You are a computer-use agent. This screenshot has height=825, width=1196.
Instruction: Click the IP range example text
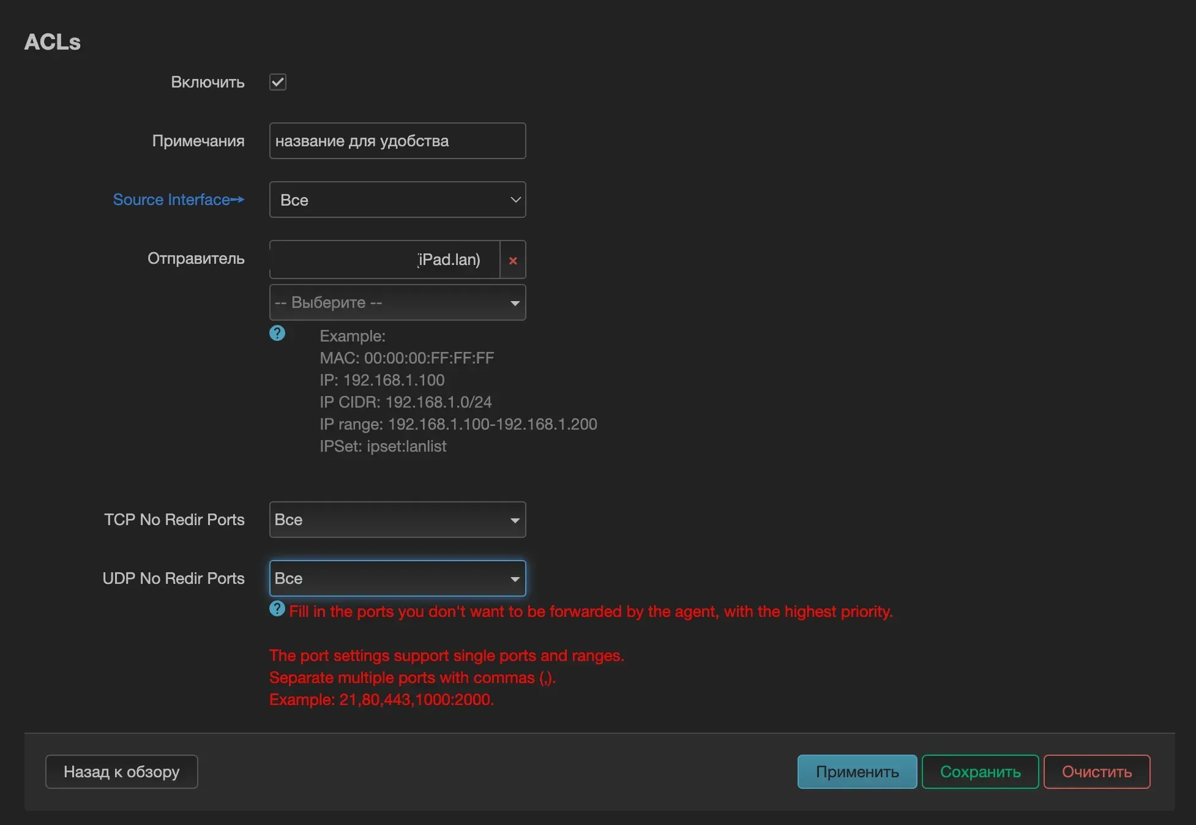tap(458, 424)
